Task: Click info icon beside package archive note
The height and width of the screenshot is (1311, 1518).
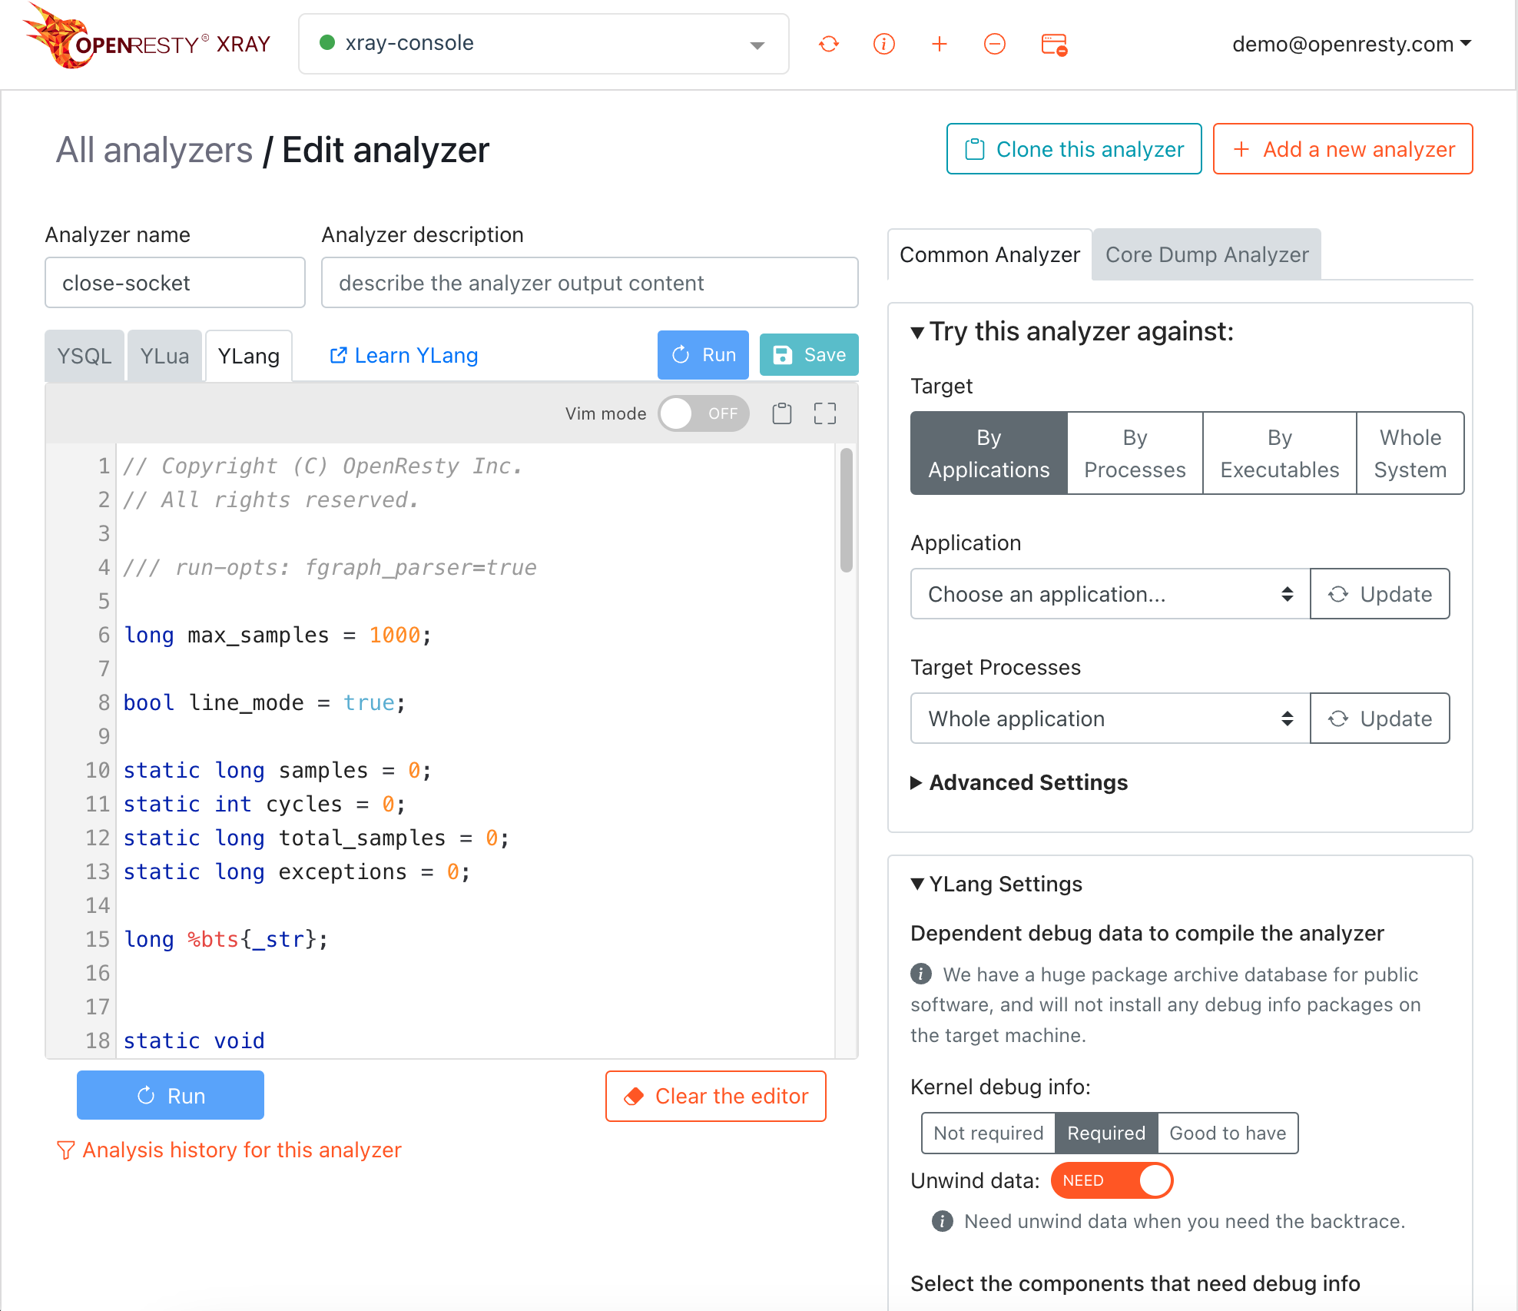Action: pyautogui.click(x=921, y=974)
